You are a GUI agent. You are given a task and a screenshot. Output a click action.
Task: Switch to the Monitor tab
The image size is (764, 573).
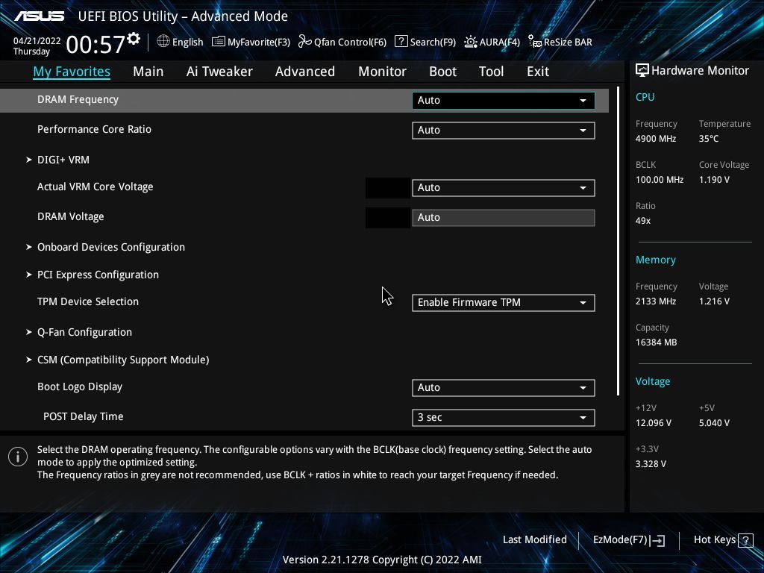click(382, 72)
